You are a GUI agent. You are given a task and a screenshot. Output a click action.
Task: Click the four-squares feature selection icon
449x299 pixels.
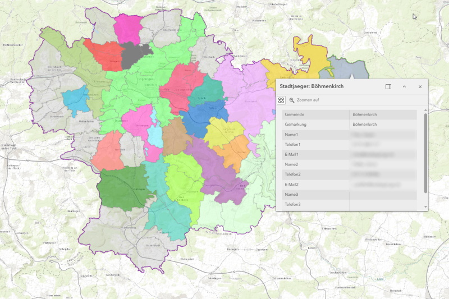[x=282, y=100]
